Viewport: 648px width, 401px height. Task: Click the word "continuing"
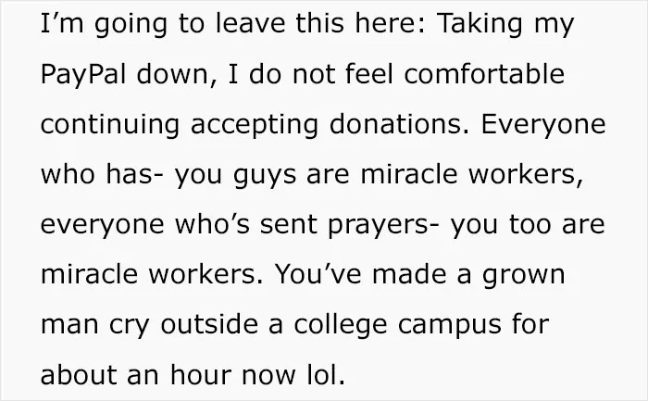[110, 126]
